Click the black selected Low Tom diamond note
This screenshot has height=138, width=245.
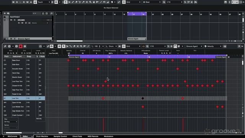pyautogui.click(x=143, y=98)
